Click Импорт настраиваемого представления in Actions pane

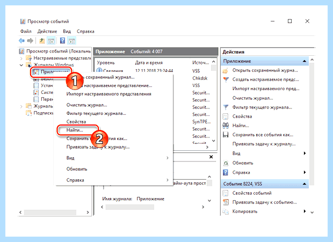coord(266,89)
